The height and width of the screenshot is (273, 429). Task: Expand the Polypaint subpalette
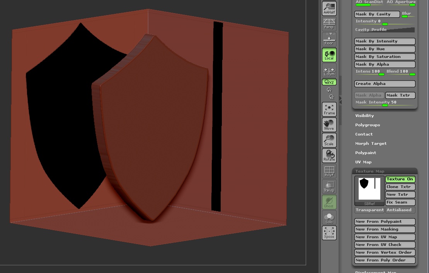click(x=366, y=153)
